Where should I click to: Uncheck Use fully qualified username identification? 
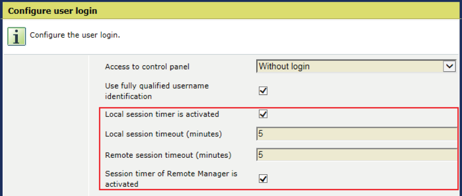263,91
